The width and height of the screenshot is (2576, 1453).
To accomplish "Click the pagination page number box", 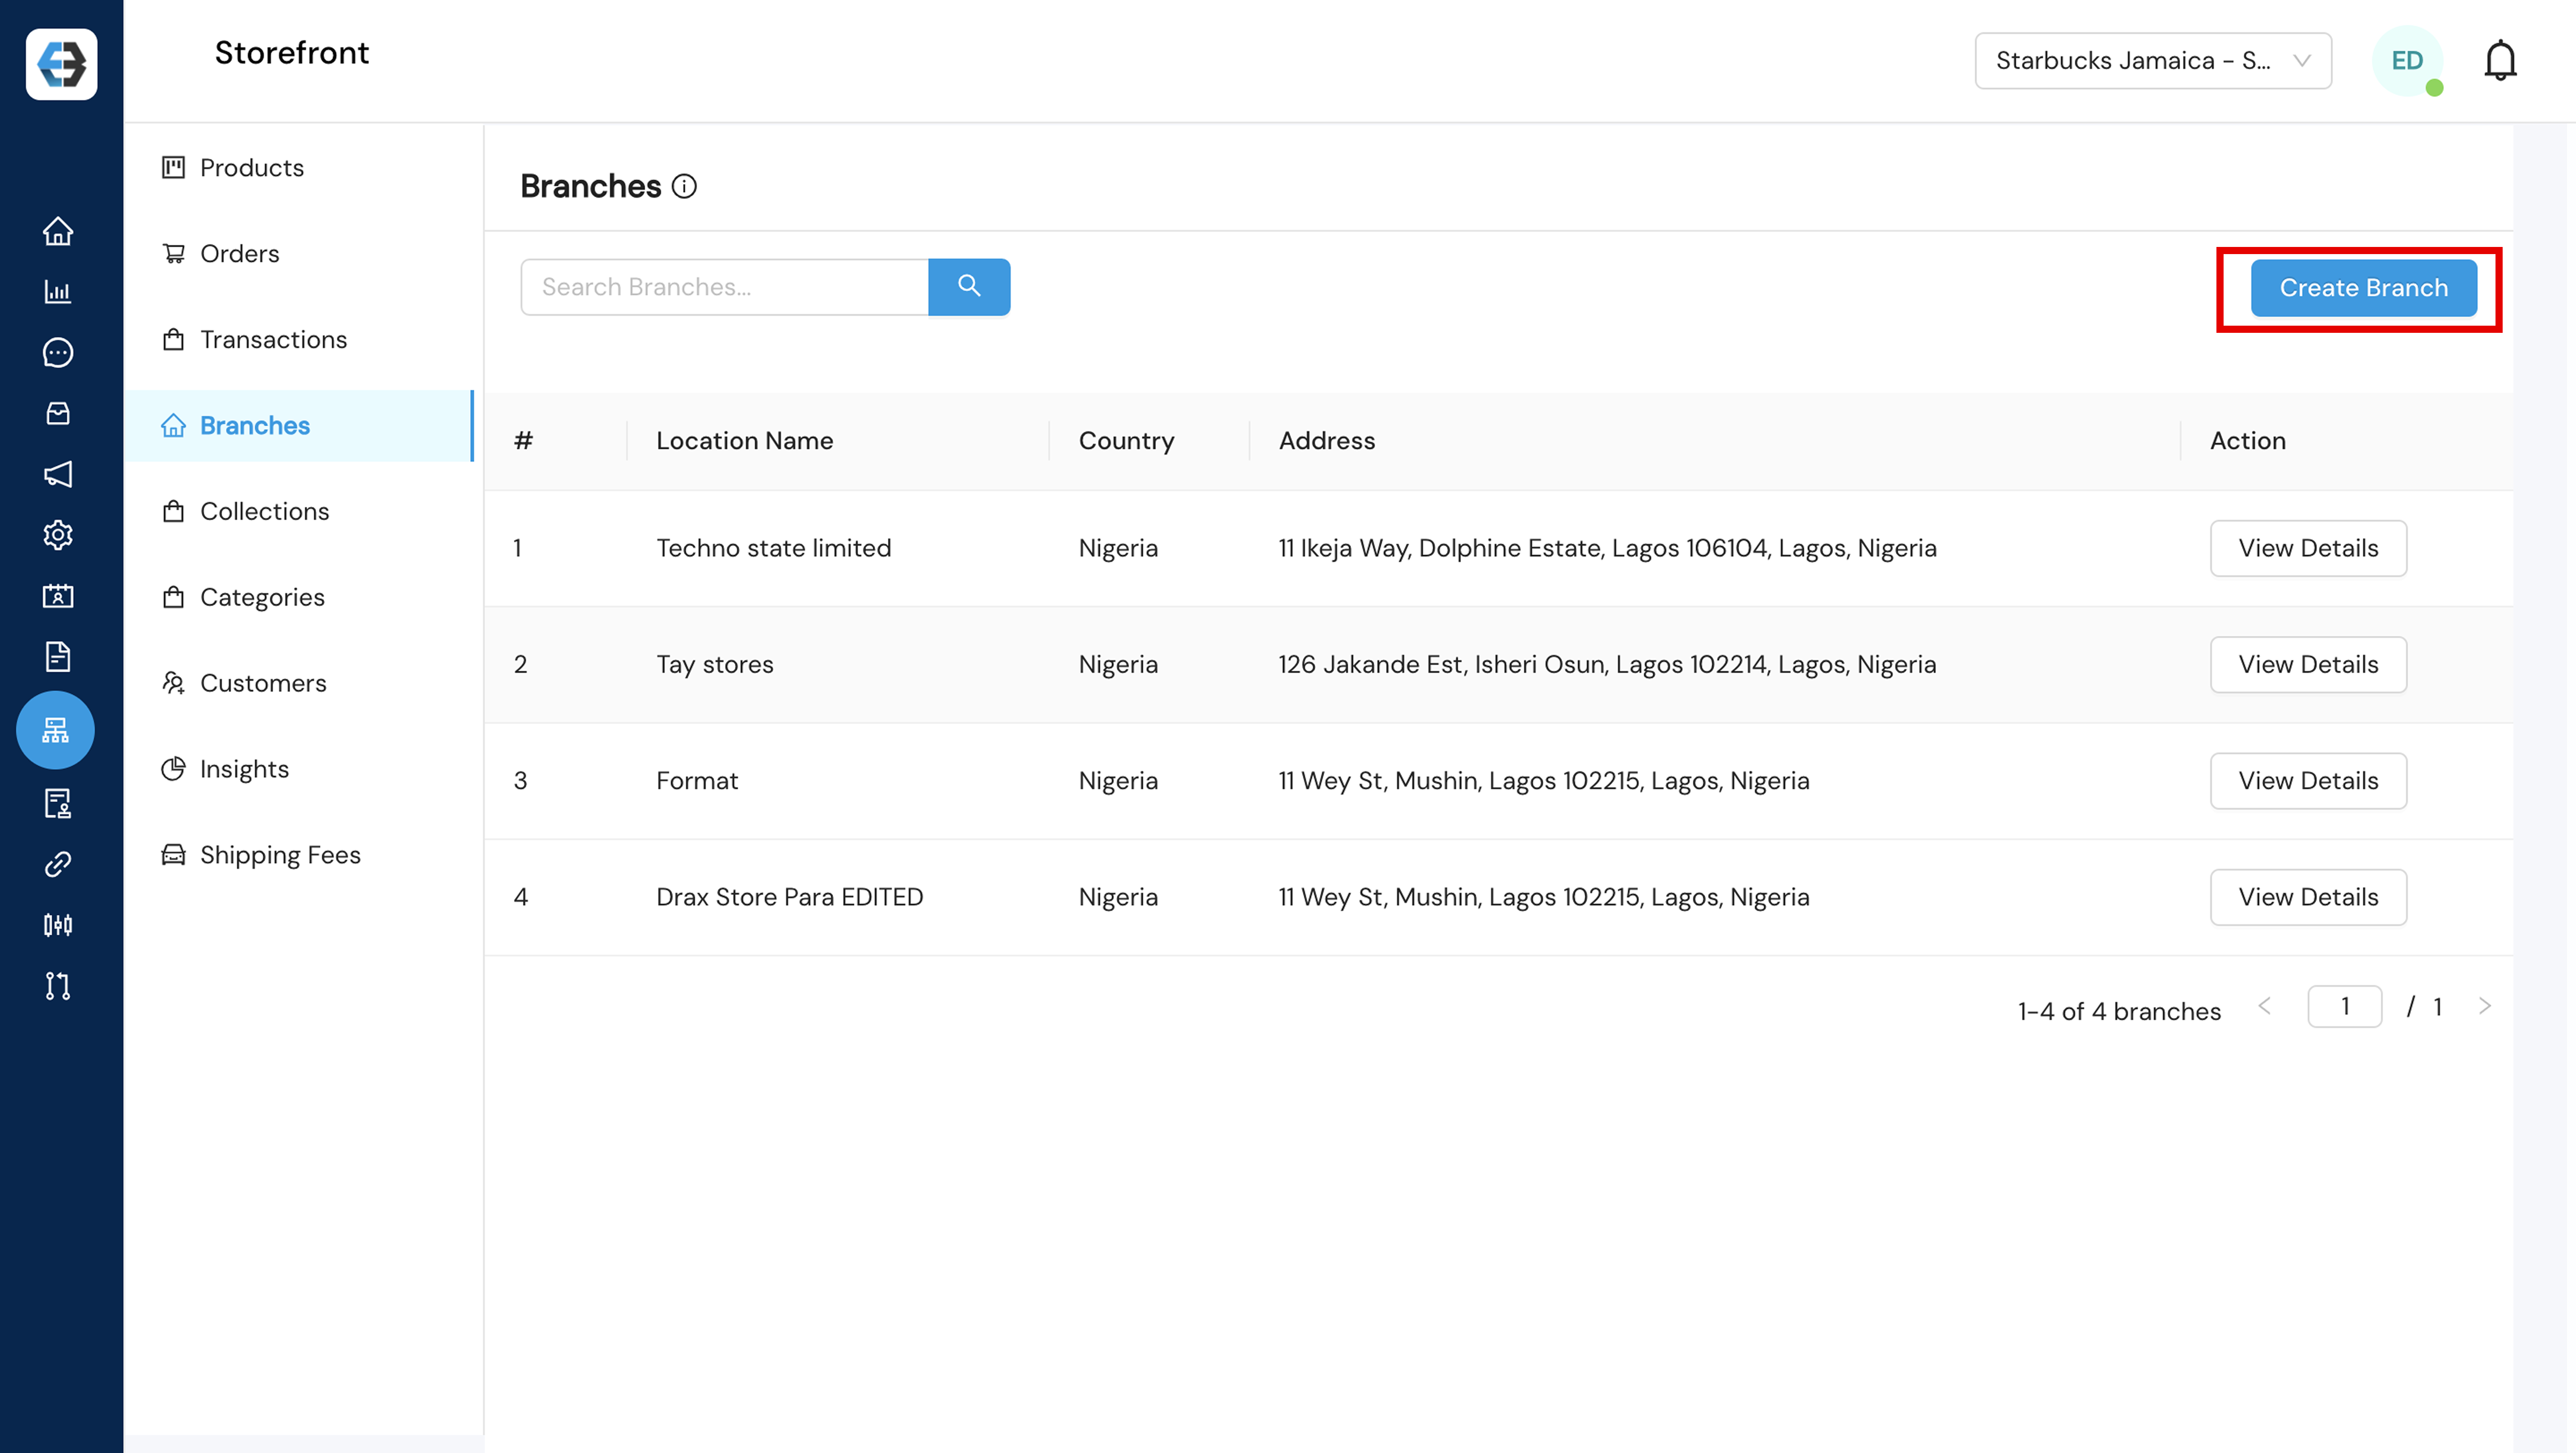I will pos(2343,1006).
